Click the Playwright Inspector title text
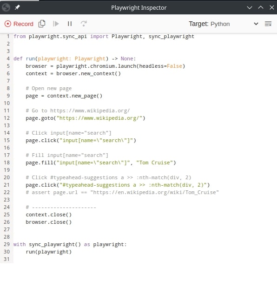The height and width of the screenshot is (286, 277). (139, 7)
